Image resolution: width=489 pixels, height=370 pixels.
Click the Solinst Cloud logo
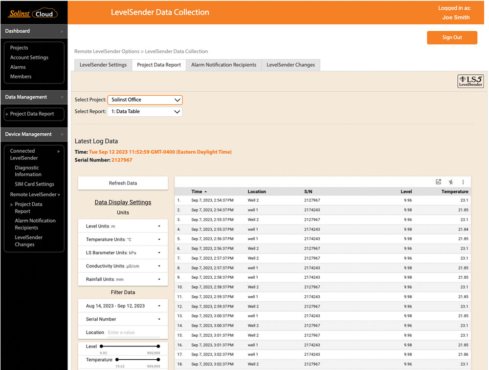[x=33, y=14]
